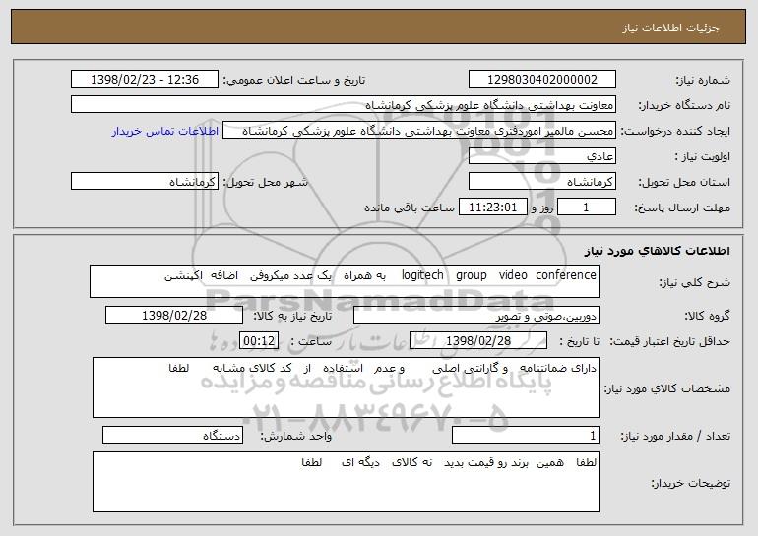758x536 pixels.
Task: Click the شرح کلی نیاز text box
Action: (x=345, y=281)
